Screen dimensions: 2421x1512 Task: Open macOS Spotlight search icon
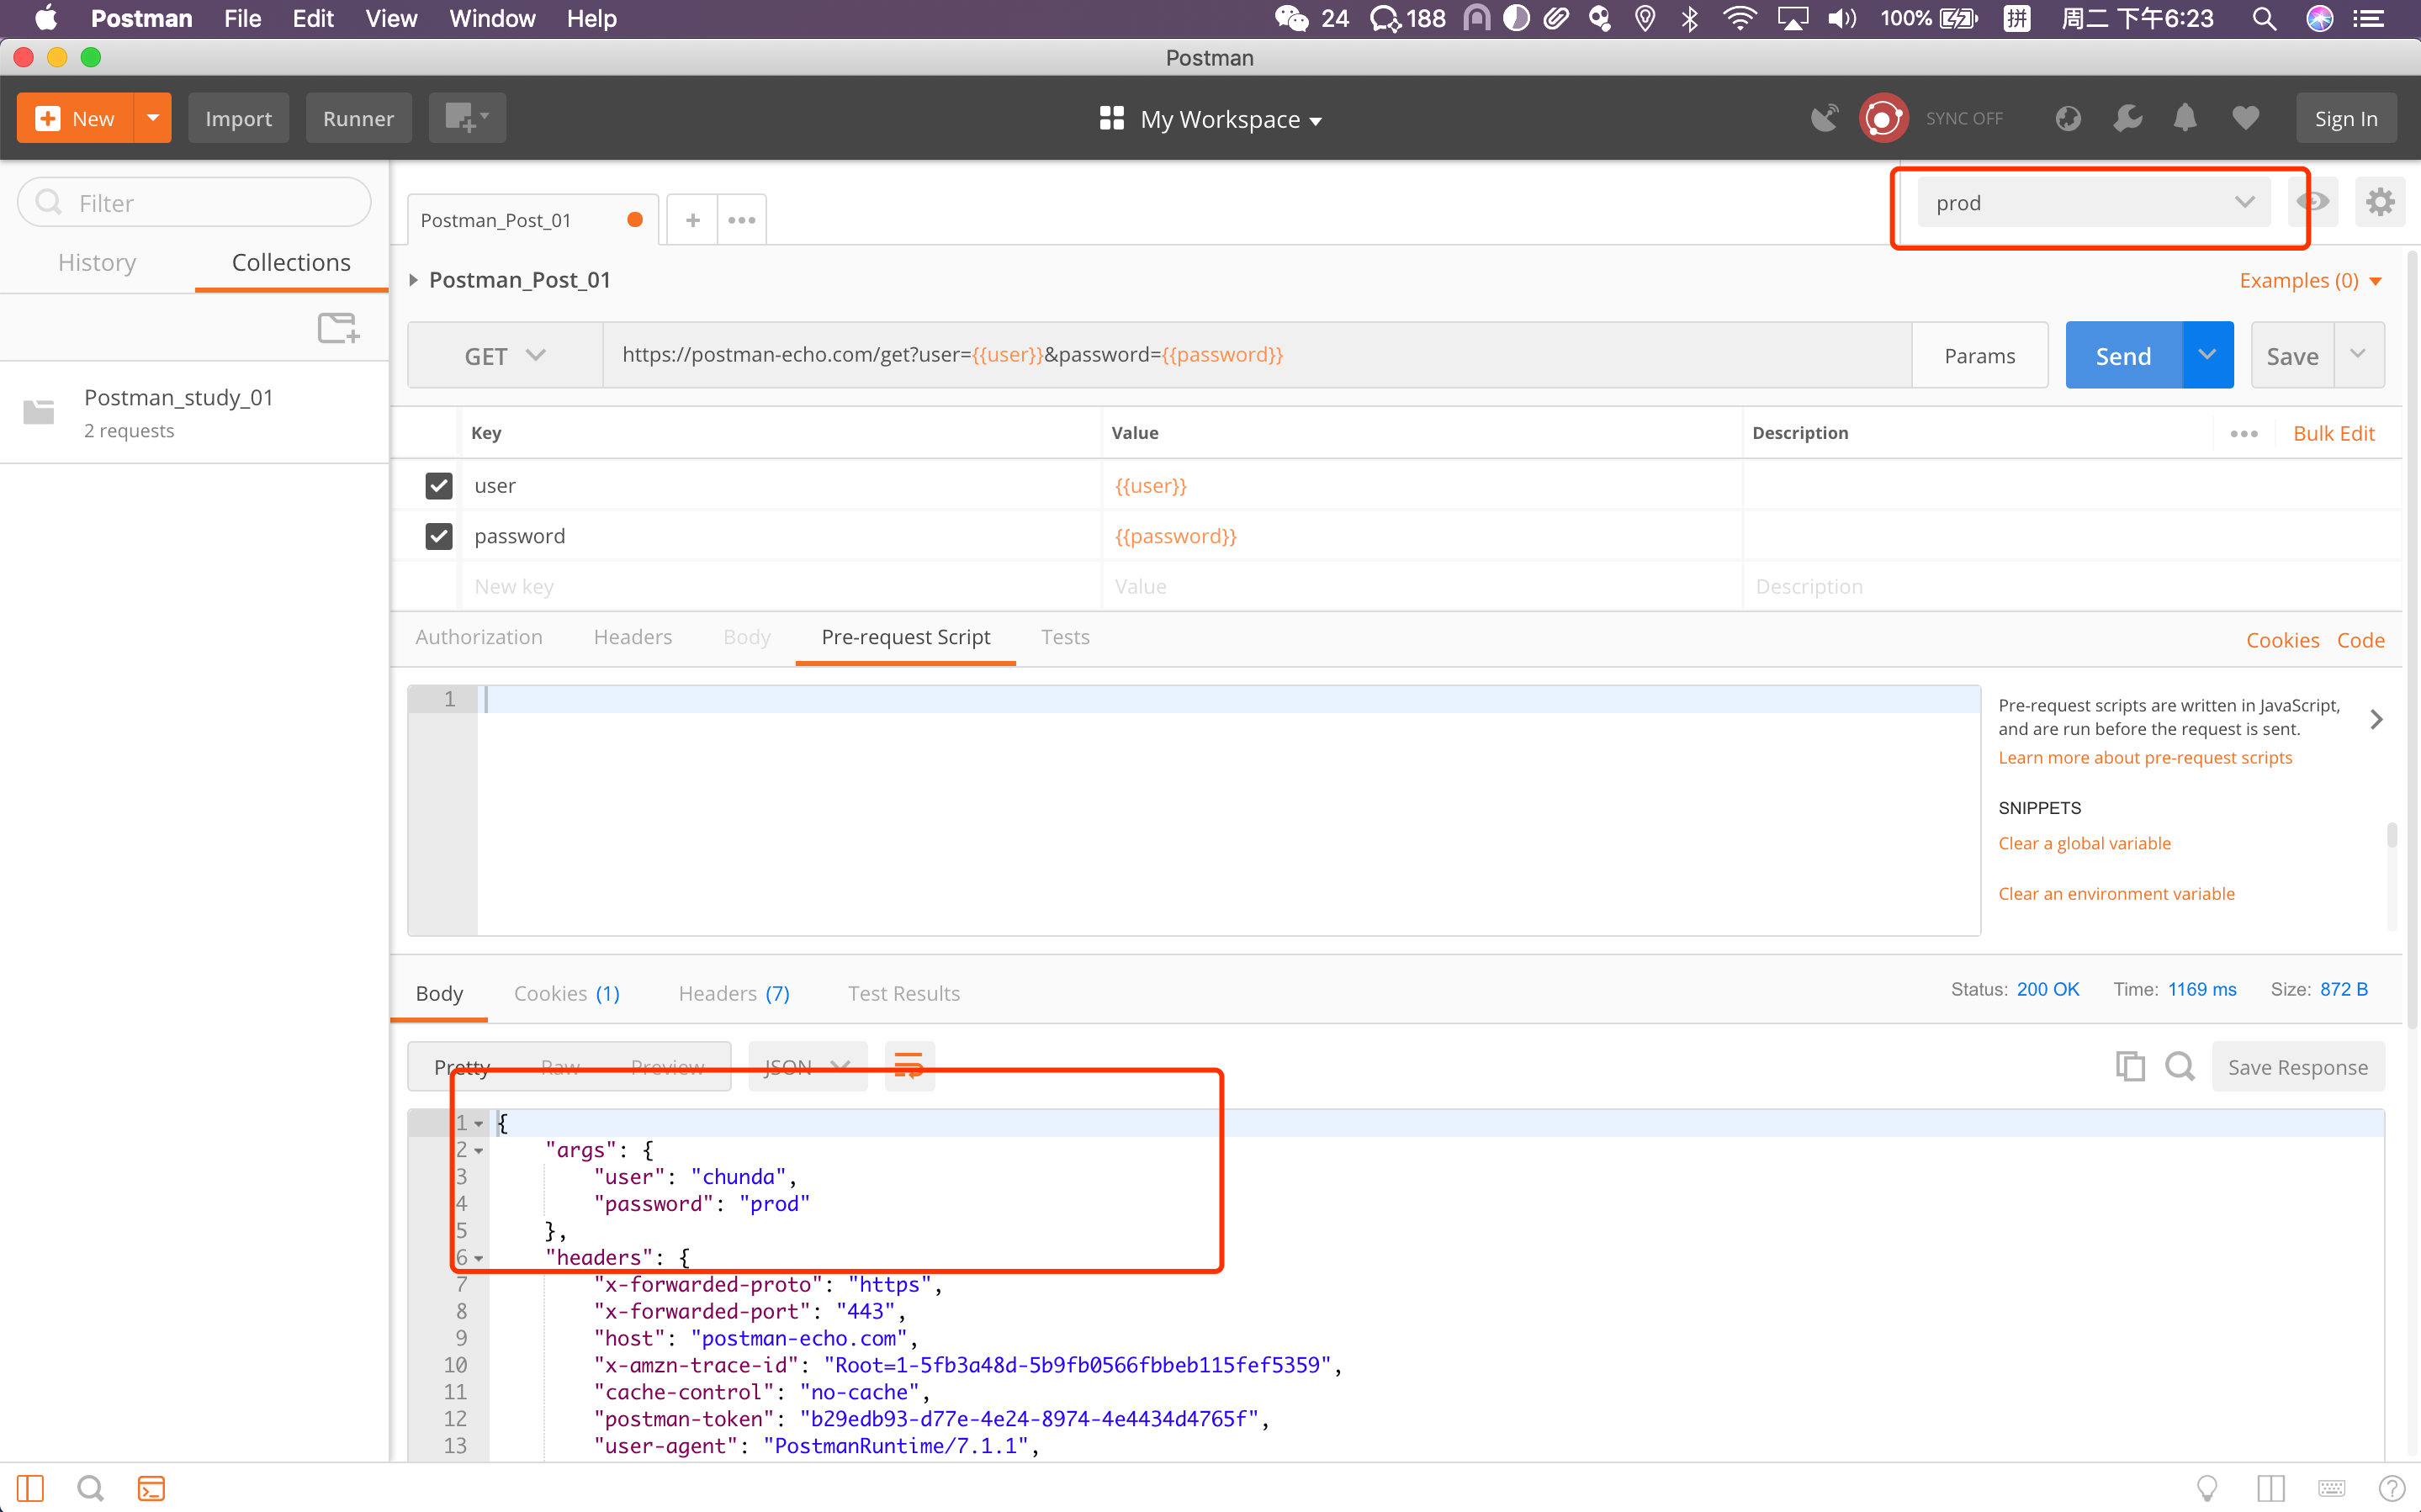click(x=2264, y=19)
